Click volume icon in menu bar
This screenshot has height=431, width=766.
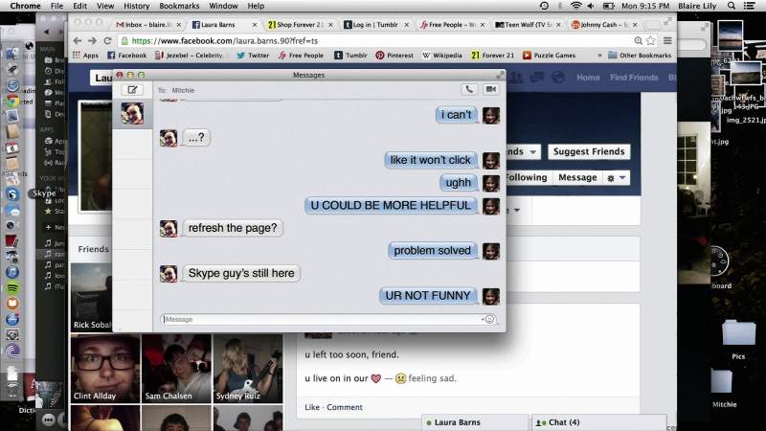(591, 6)
